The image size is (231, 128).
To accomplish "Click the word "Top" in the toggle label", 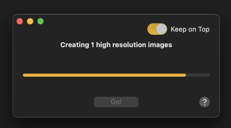I will tap(204, 29).
